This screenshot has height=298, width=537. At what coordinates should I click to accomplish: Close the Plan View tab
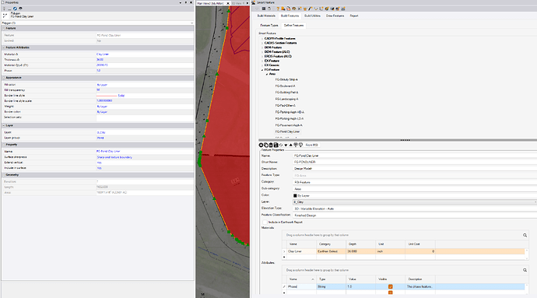(x=228, y=3)
